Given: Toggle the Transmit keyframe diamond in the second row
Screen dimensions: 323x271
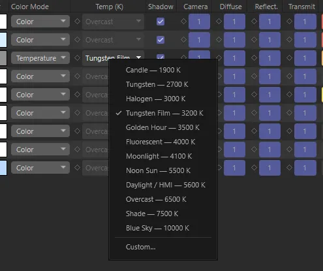Looking at the screenshot, I should pos(289,40).
